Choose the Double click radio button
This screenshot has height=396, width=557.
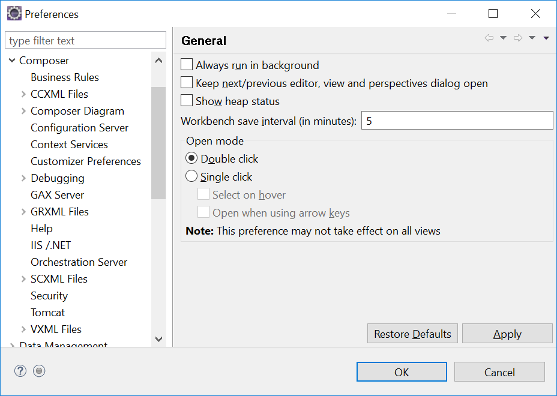click(x=191, y=158)
